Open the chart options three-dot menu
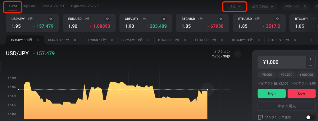Screen dimensions: 318x121 point(237,54)
